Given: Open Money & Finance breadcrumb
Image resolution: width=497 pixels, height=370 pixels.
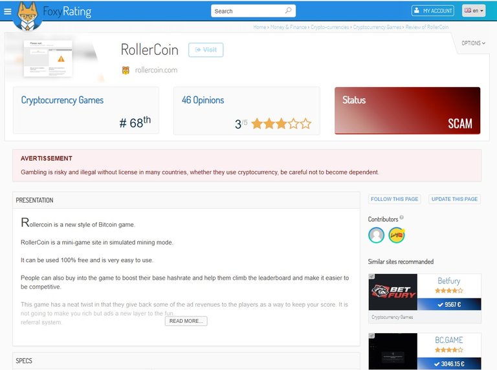Looking at the screenshot, I should point(289,27).
